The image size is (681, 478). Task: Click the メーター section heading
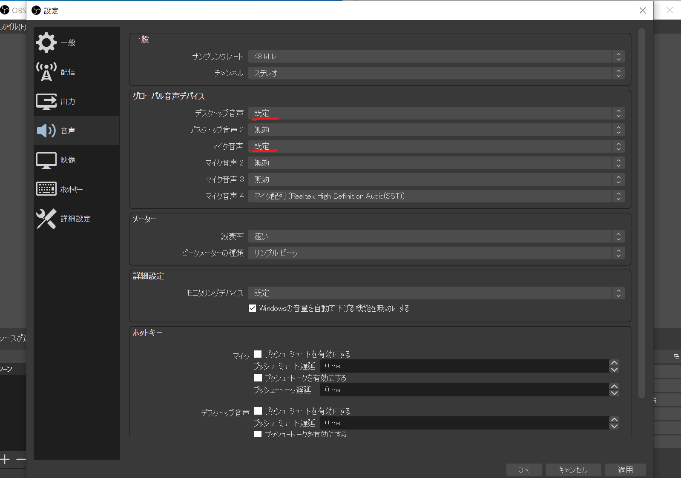[x=144, y=219]
